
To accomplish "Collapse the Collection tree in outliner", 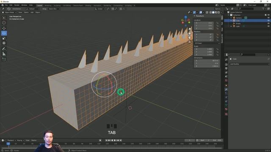I will point(229,15).
